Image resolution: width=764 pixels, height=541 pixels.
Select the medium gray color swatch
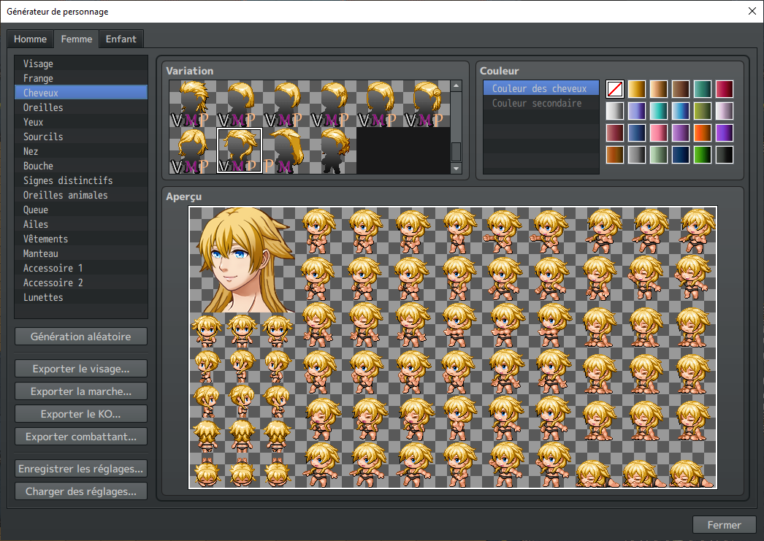tap(637, 155)
